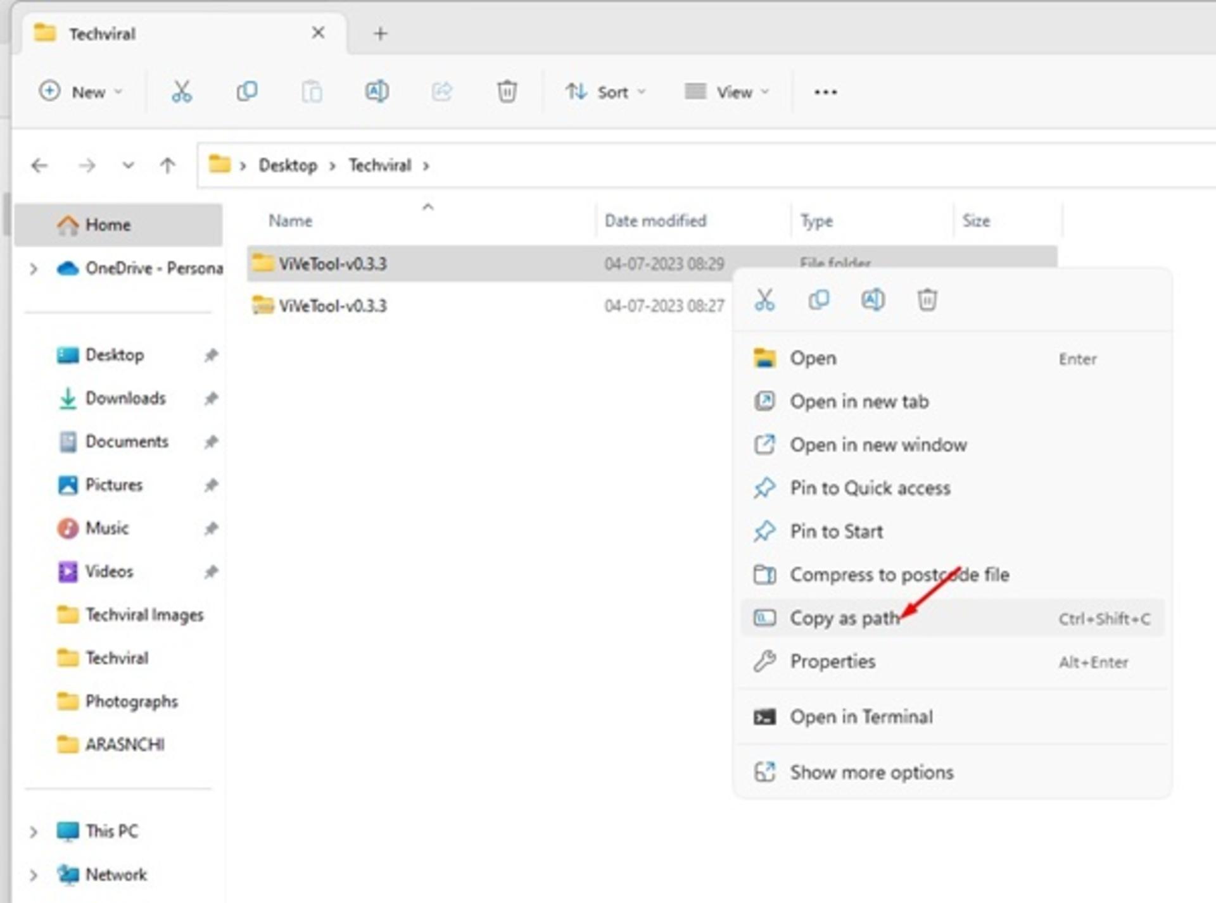The height and width of the screenshot is (903, 1216).
Task: Sort by the Size column header
Action: (976, 221)
